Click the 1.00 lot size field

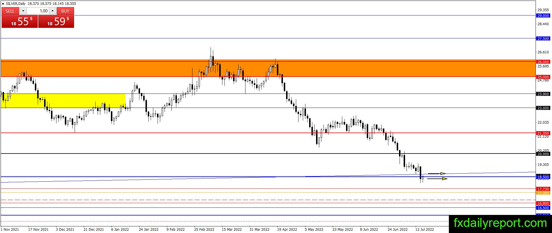[x=38, y=11]
